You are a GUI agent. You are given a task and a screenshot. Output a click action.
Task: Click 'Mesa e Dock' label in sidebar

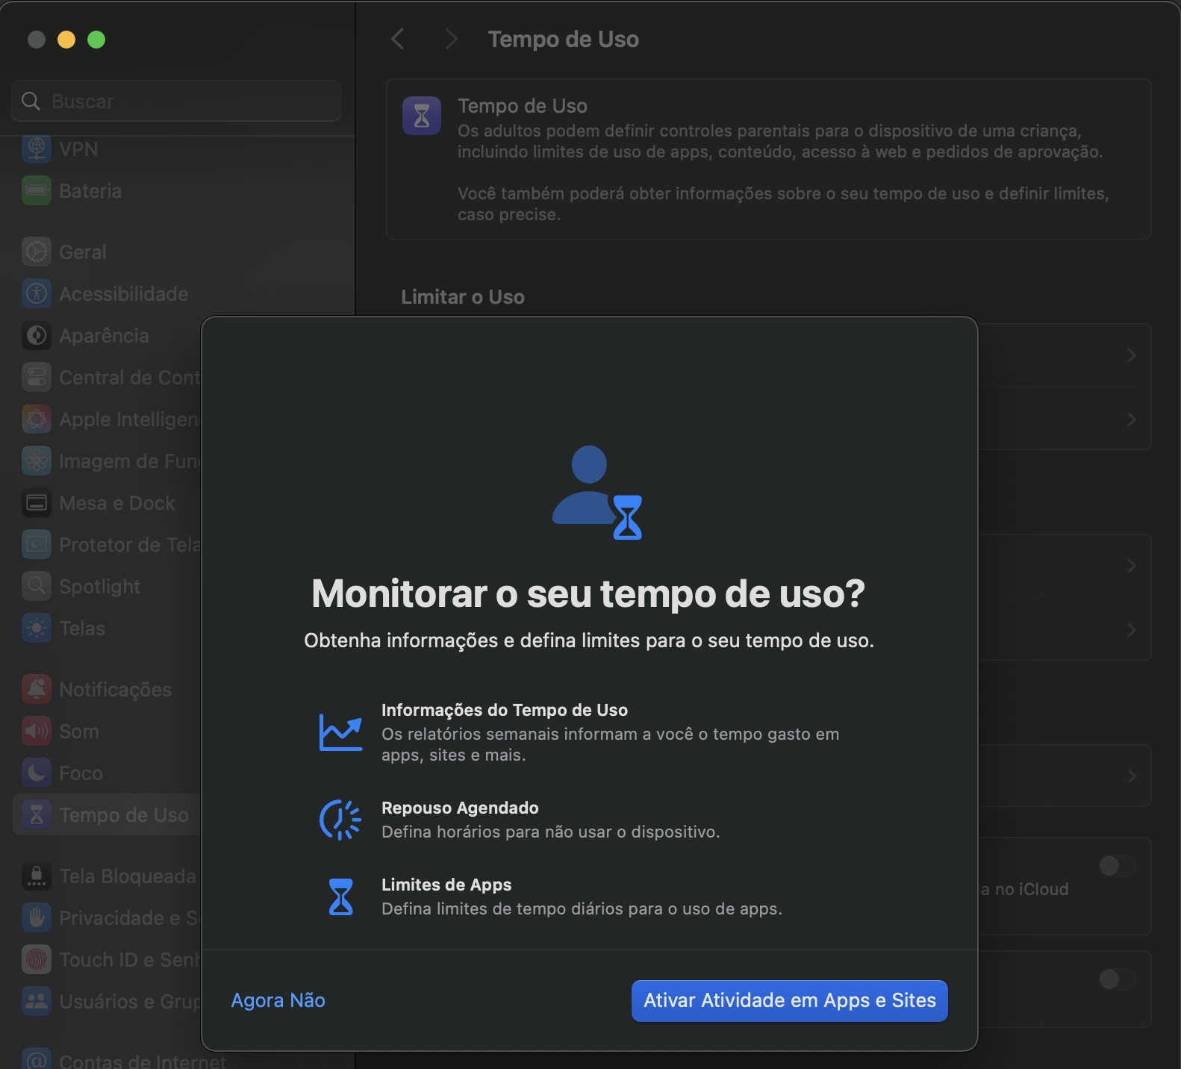pos(117,503)
